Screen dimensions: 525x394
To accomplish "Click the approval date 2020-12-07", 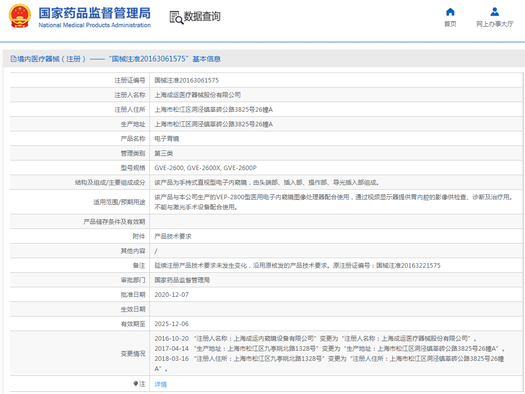I will (x=171, y=295).
